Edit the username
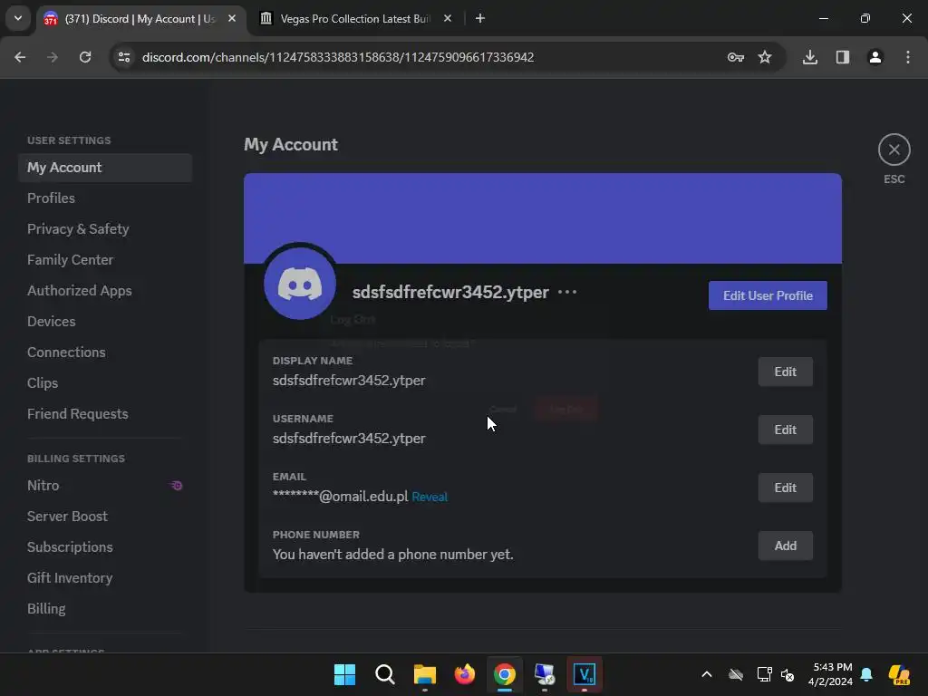This screenshot has width=928, height=696. 786,430
